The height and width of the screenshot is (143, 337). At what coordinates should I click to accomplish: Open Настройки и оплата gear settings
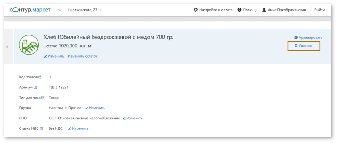(x=213, y=10)
